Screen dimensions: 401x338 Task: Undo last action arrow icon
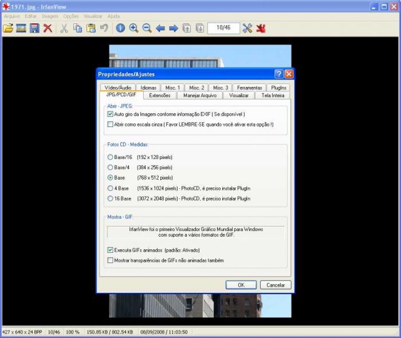104,27
